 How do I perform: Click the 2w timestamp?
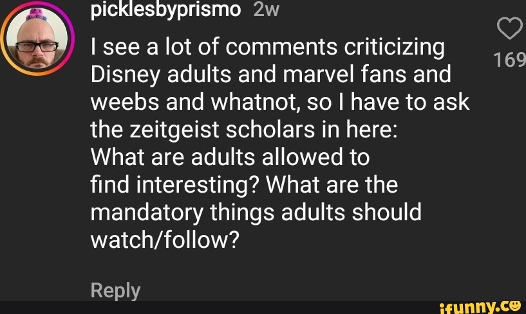pyautogui.click(x=266, y=9)
